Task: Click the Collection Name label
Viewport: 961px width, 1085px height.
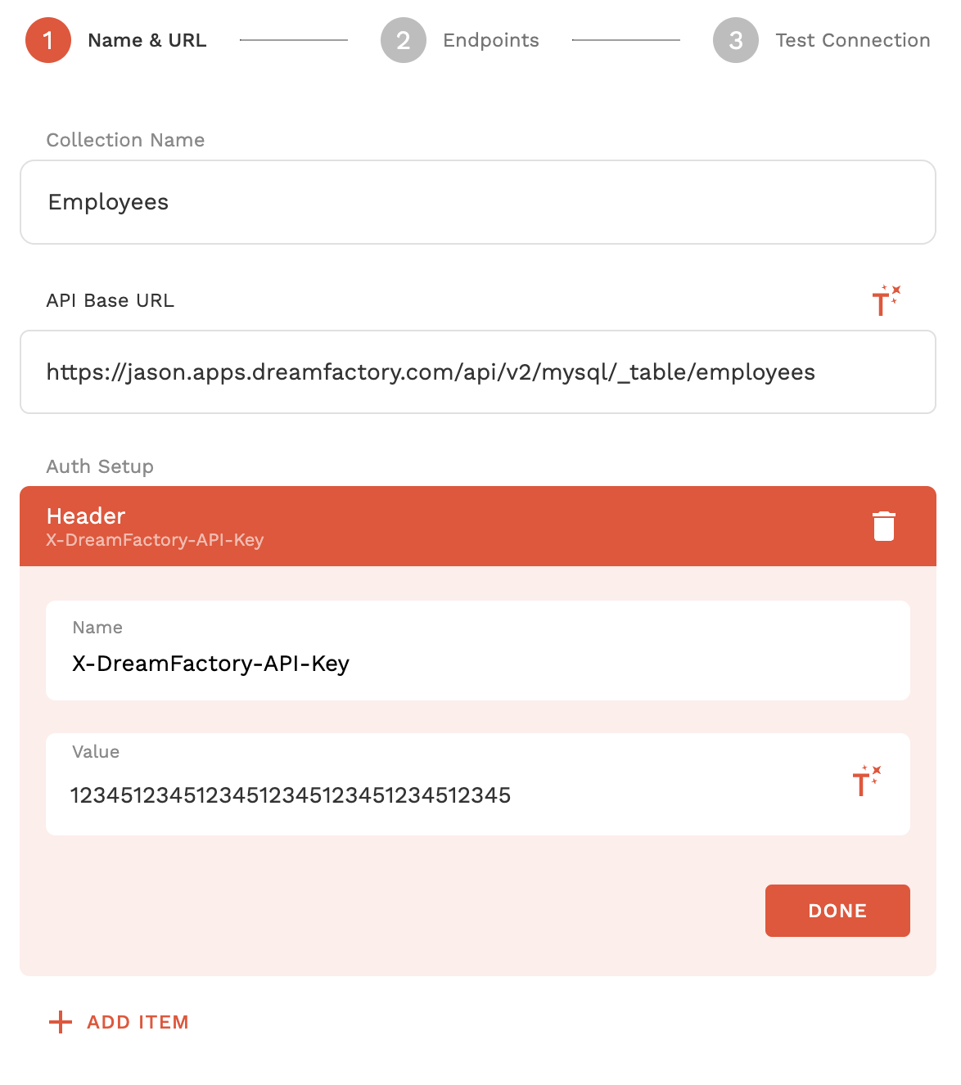Action: [x=125, y=140]
